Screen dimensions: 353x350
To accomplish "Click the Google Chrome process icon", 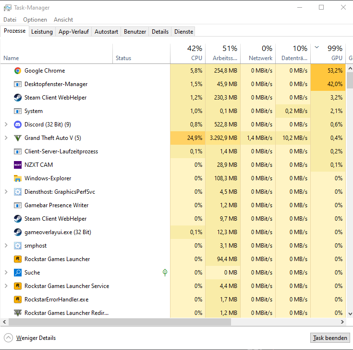I will click(x=18, y=71).
